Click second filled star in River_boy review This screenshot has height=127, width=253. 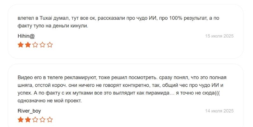28,120
